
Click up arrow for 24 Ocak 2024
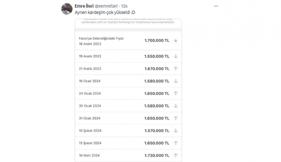pyautogui.click(x=176, y=93)
